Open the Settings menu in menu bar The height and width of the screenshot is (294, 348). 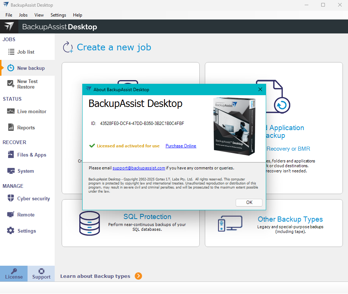(58, 15)
